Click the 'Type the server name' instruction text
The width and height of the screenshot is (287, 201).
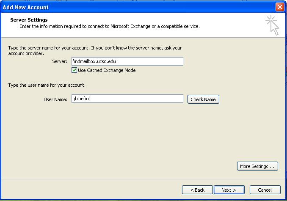pos(95,48)
